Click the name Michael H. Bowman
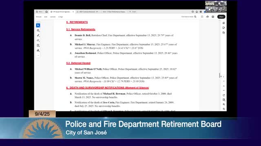 tap(114, 94)
